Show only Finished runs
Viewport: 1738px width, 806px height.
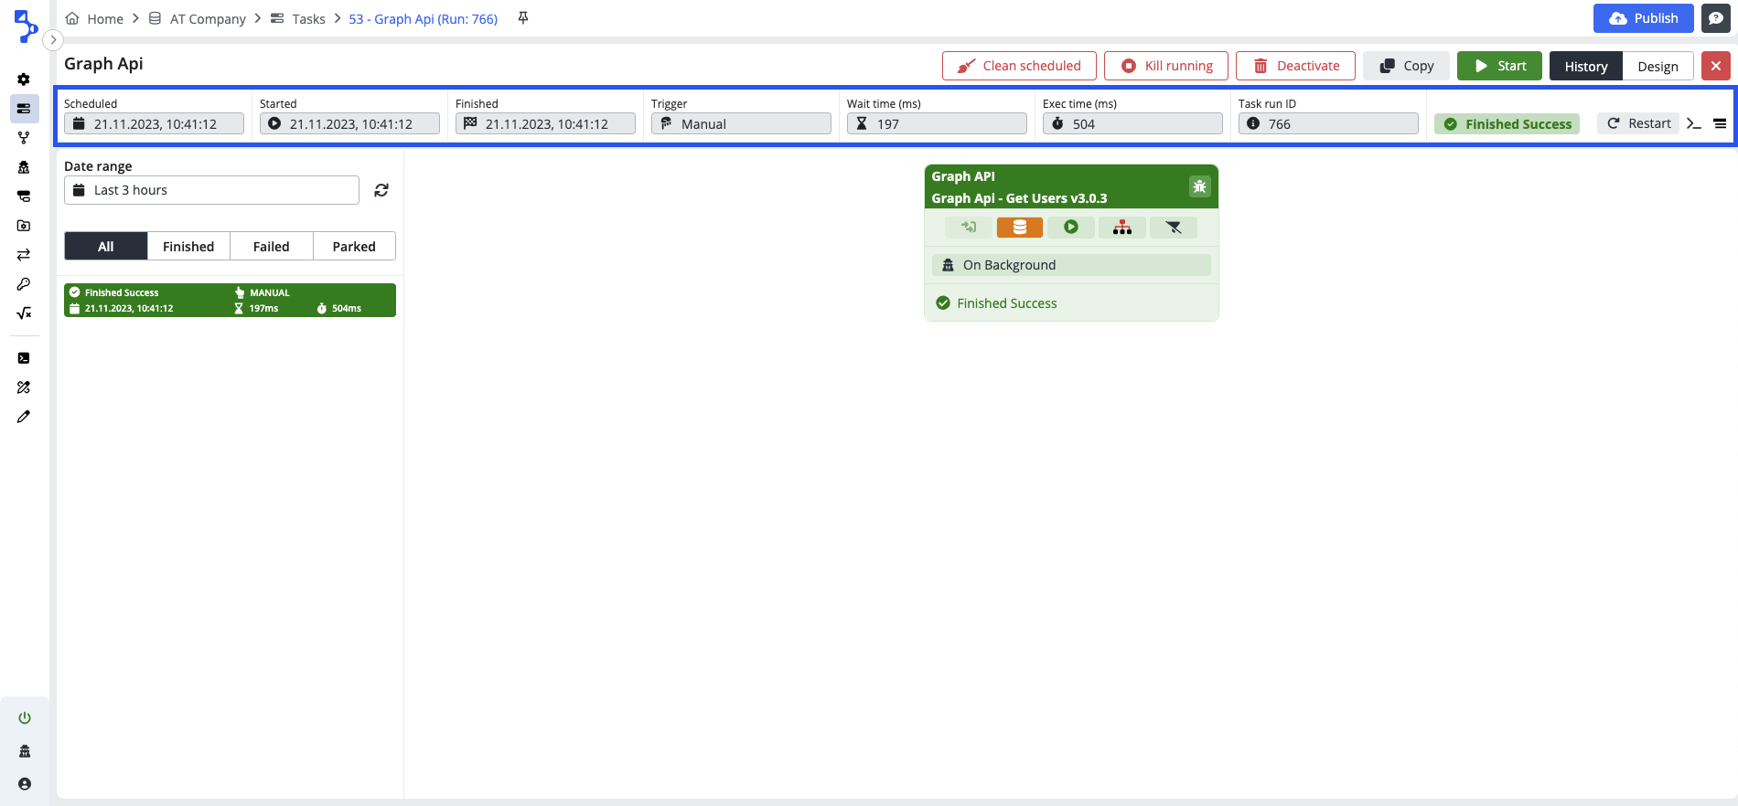coord(188,247)
